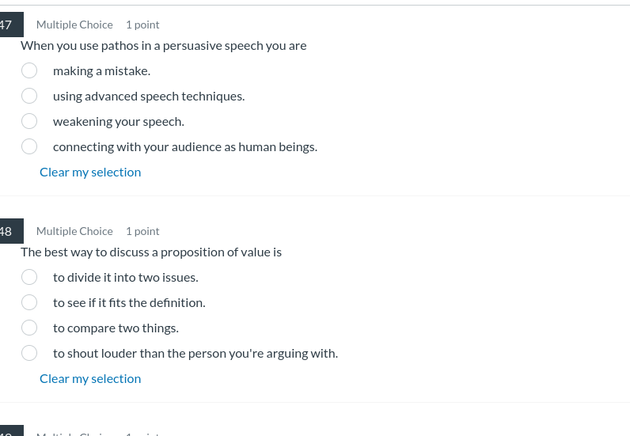This screenshot has width=630, height=436.
Task: Select the answer 'making a mistake.'
Action: pos(29,70)
